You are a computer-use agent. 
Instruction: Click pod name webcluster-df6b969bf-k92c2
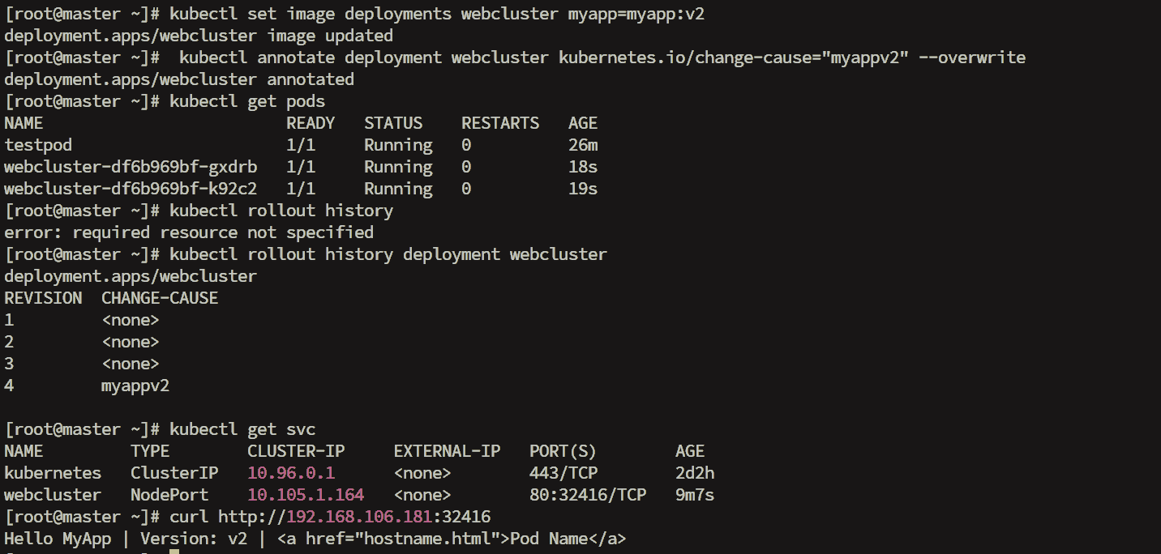(131, 189)
